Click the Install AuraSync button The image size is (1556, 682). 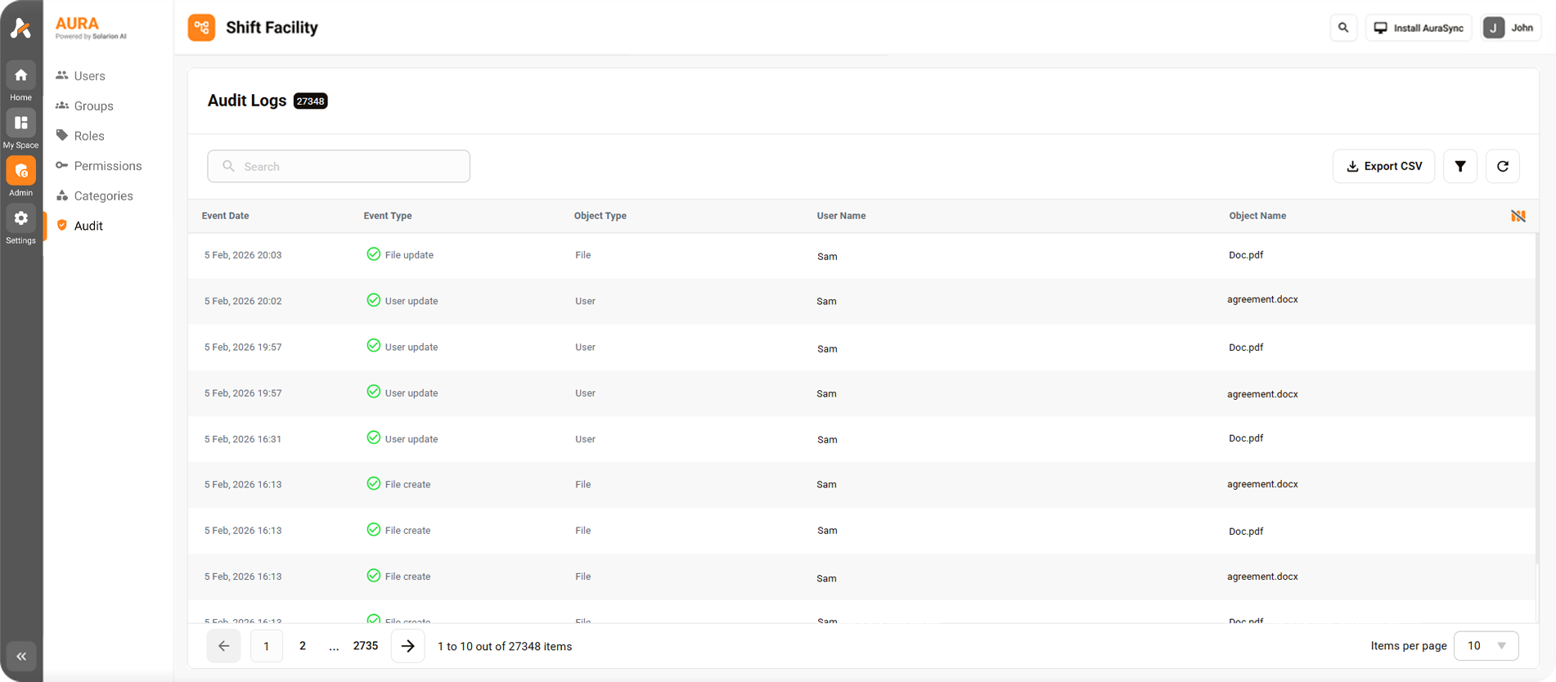click(1419, 28)
